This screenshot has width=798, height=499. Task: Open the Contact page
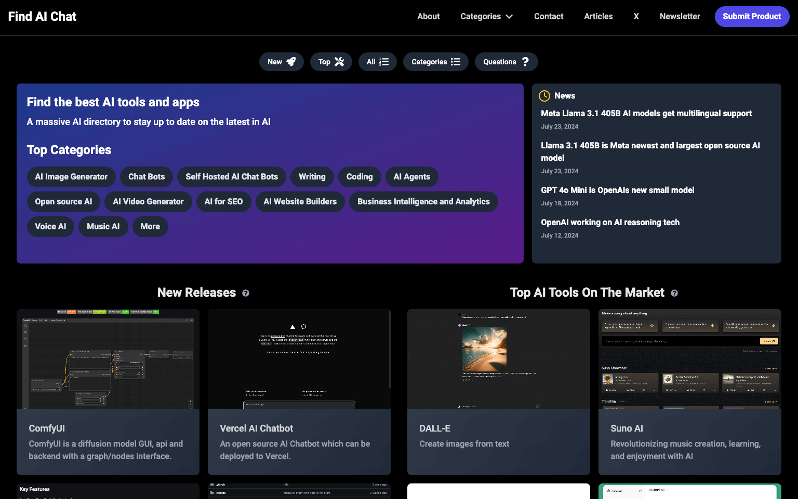tap(549, 17)
